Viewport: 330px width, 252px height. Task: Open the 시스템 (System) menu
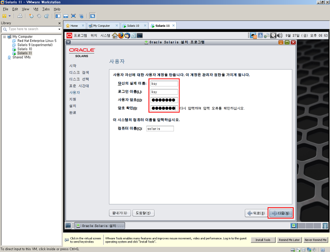tap(105, 35)
